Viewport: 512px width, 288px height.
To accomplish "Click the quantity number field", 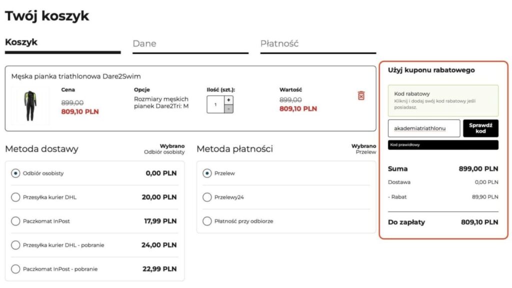I will [215, 104].
